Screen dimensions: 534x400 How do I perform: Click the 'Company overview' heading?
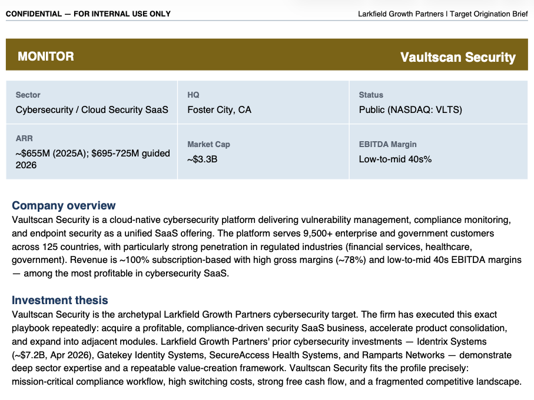coord(64,205)
